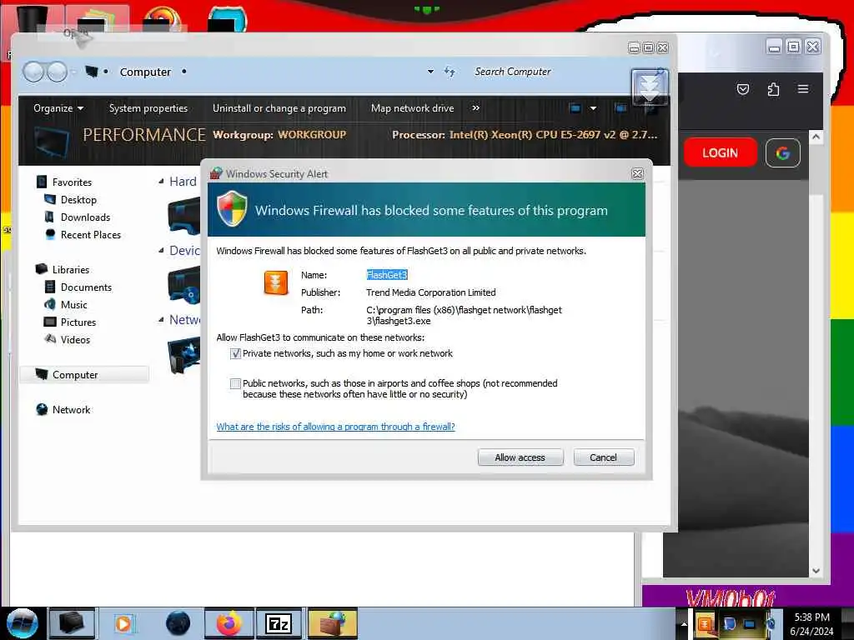Select Videos library
854x640 pixels.
(75, 340)
